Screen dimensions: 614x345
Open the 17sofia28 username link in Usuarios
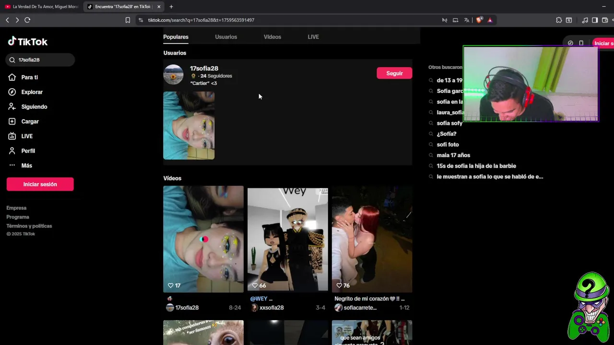click(204, 69)
